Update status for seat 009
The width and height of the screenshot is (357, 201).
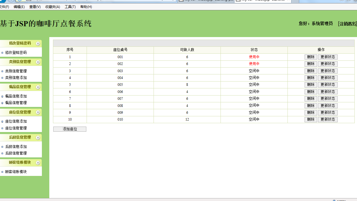coord(328,113)
